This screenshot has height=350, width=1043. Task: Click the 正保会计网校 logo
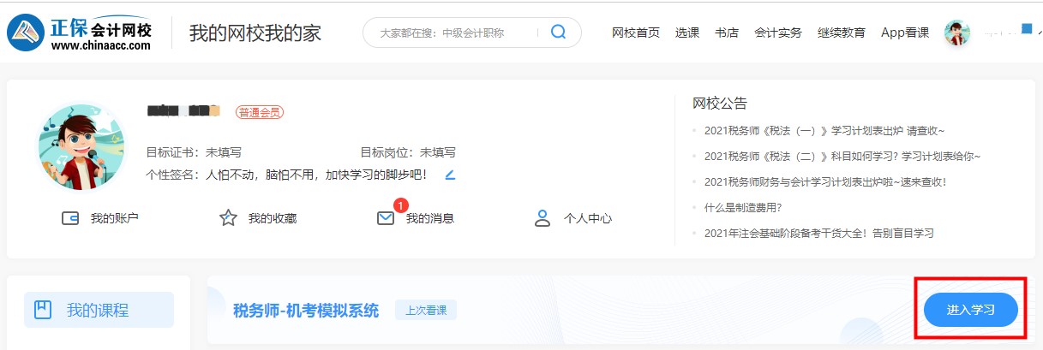tap(80, 33)
